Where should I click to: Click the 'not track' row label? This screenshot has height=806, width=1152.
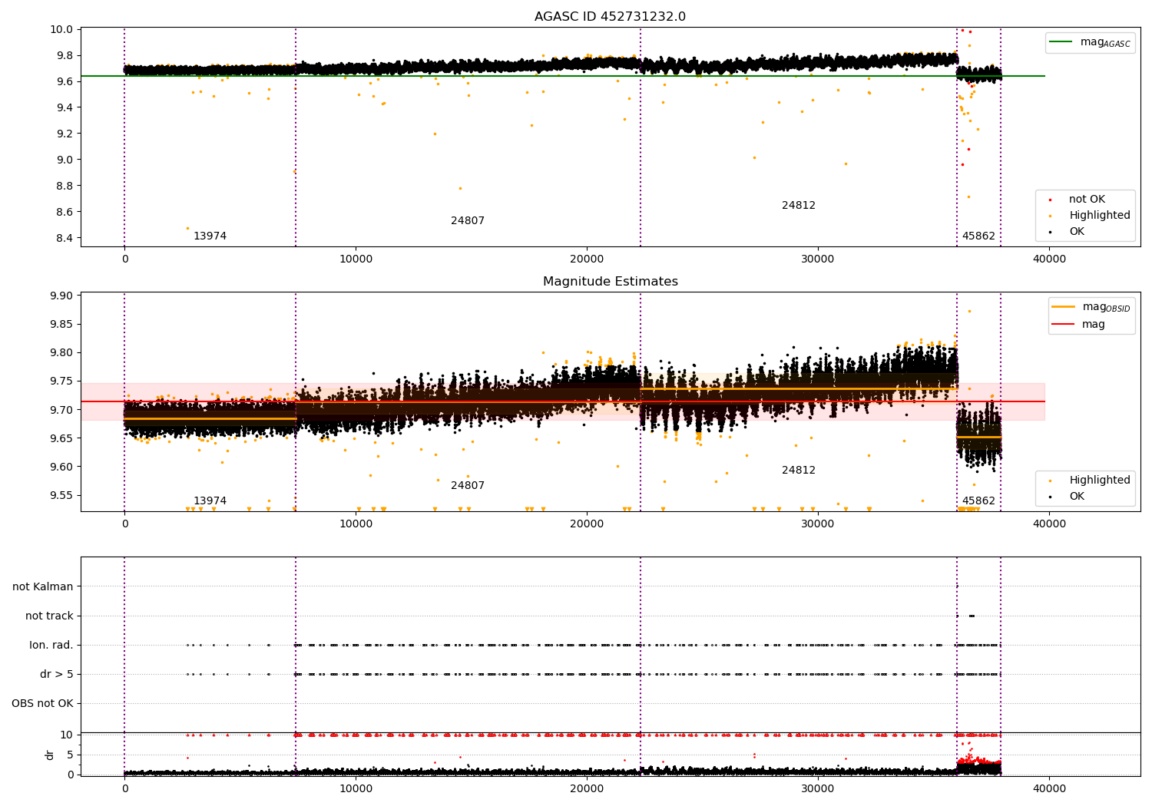click(x=49, y=616)
